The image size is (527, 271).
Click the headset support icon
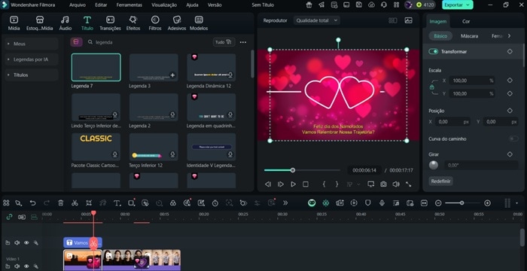pyautogui.click(x=384, y=5)
